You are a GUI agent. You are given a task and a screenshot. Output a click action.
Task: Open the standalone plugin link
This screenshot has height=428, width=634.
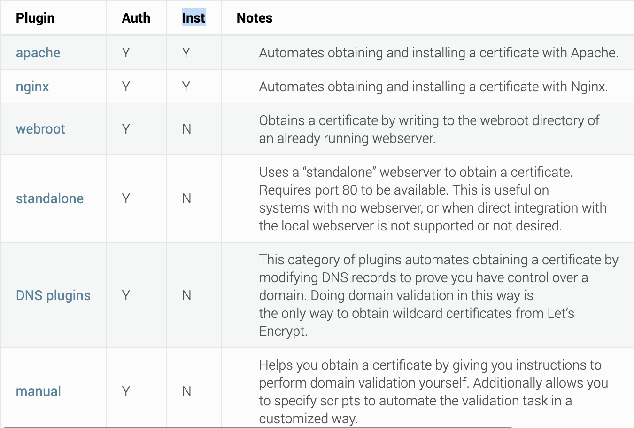(50, 198)
